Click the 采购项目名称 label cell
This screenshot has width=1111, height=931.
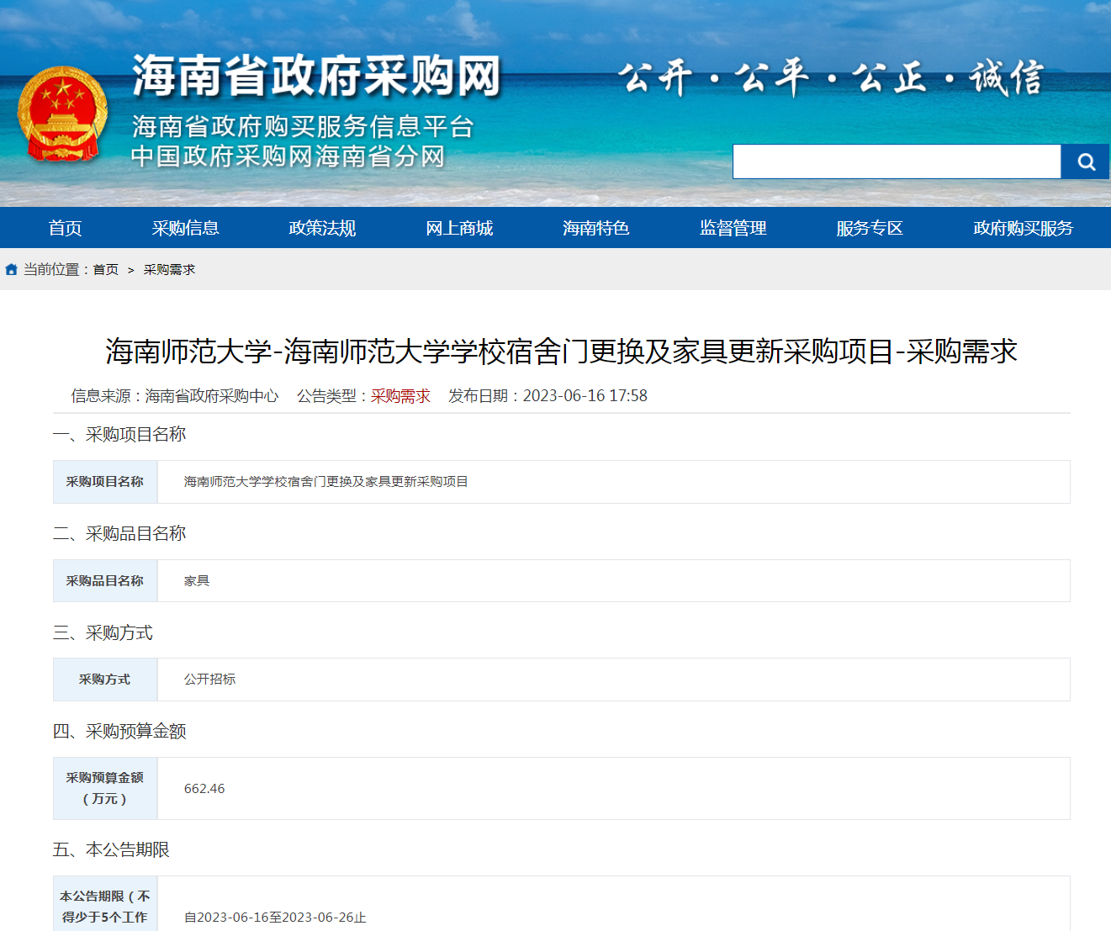pyautogui.click(x=105, y=482)
